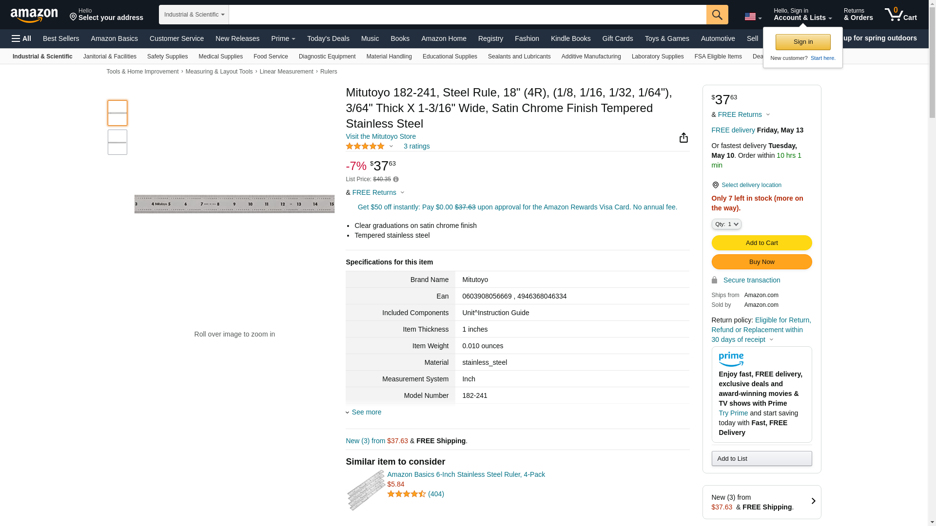Click the Amazon logo
Screen dimensions: 936x526
click(34, 16)
